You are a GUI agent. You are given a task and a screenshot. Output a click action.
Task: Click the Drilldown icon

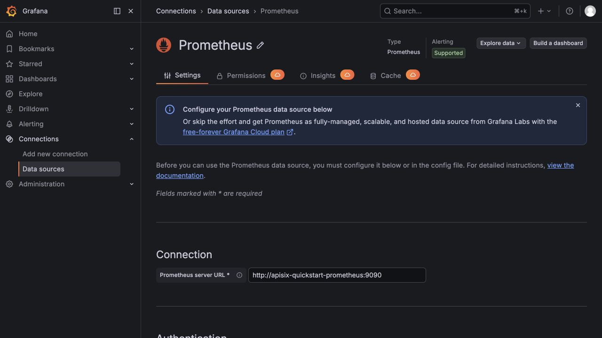(9, 109)
